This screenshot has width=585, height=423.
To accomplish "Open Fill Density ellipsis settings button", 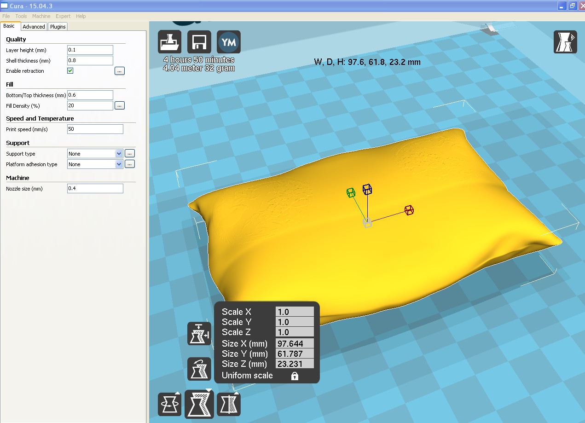I will 120,105.
